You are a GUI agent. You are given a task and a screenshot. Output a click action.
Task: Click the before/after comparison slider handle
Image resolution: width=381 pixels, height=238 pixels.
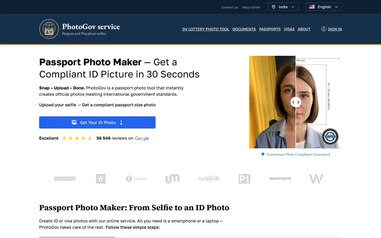tap(296, 102)
